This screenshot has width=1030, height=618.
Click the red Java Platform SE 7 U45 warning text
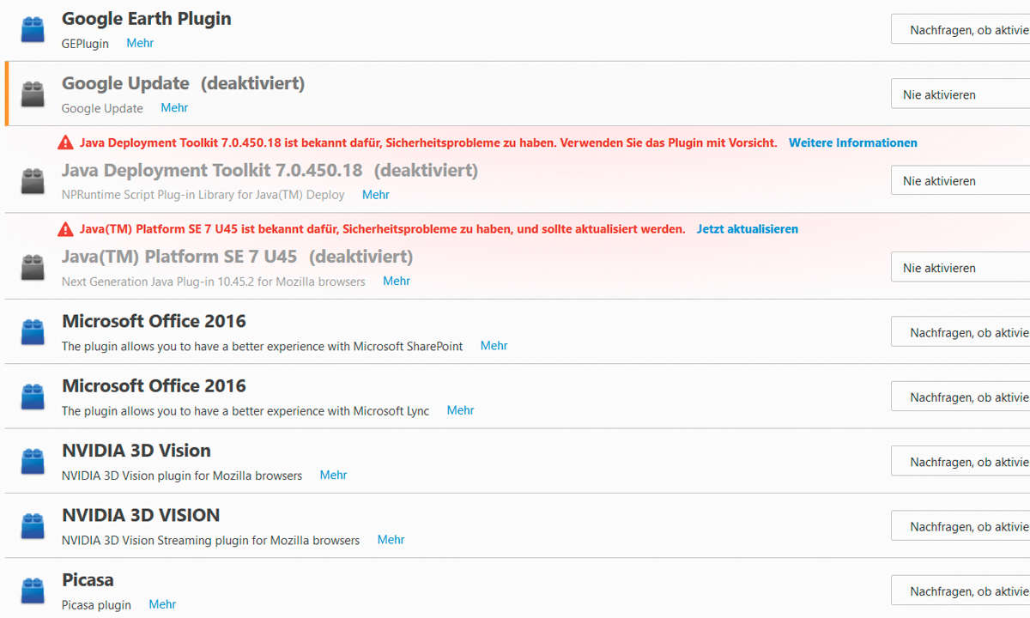pyautogui.click(x=383, y=229)
